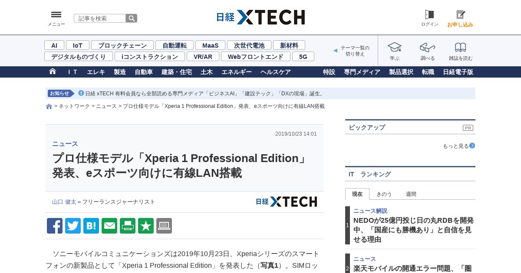Image resolution: width=521 pixels, height=273 pixels.
Task: Click the PR badge in ピックアップ
Action: point(468,128)
